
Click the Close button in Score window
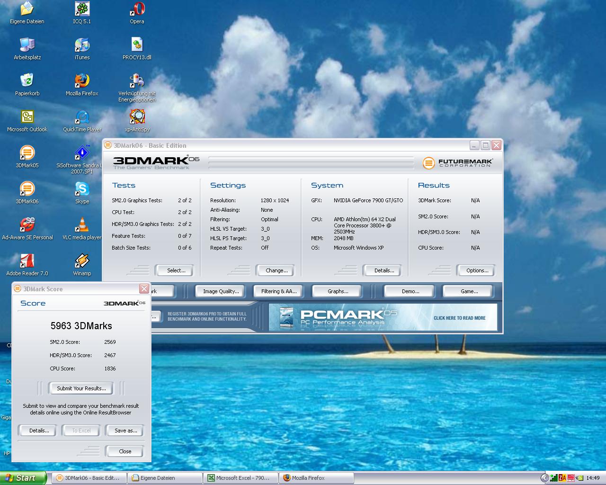tap(125, 451)
